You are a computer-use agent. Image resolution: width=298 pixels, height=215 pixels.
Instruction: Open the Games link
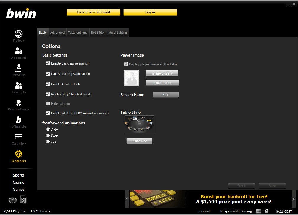click(x=18, y=189)
